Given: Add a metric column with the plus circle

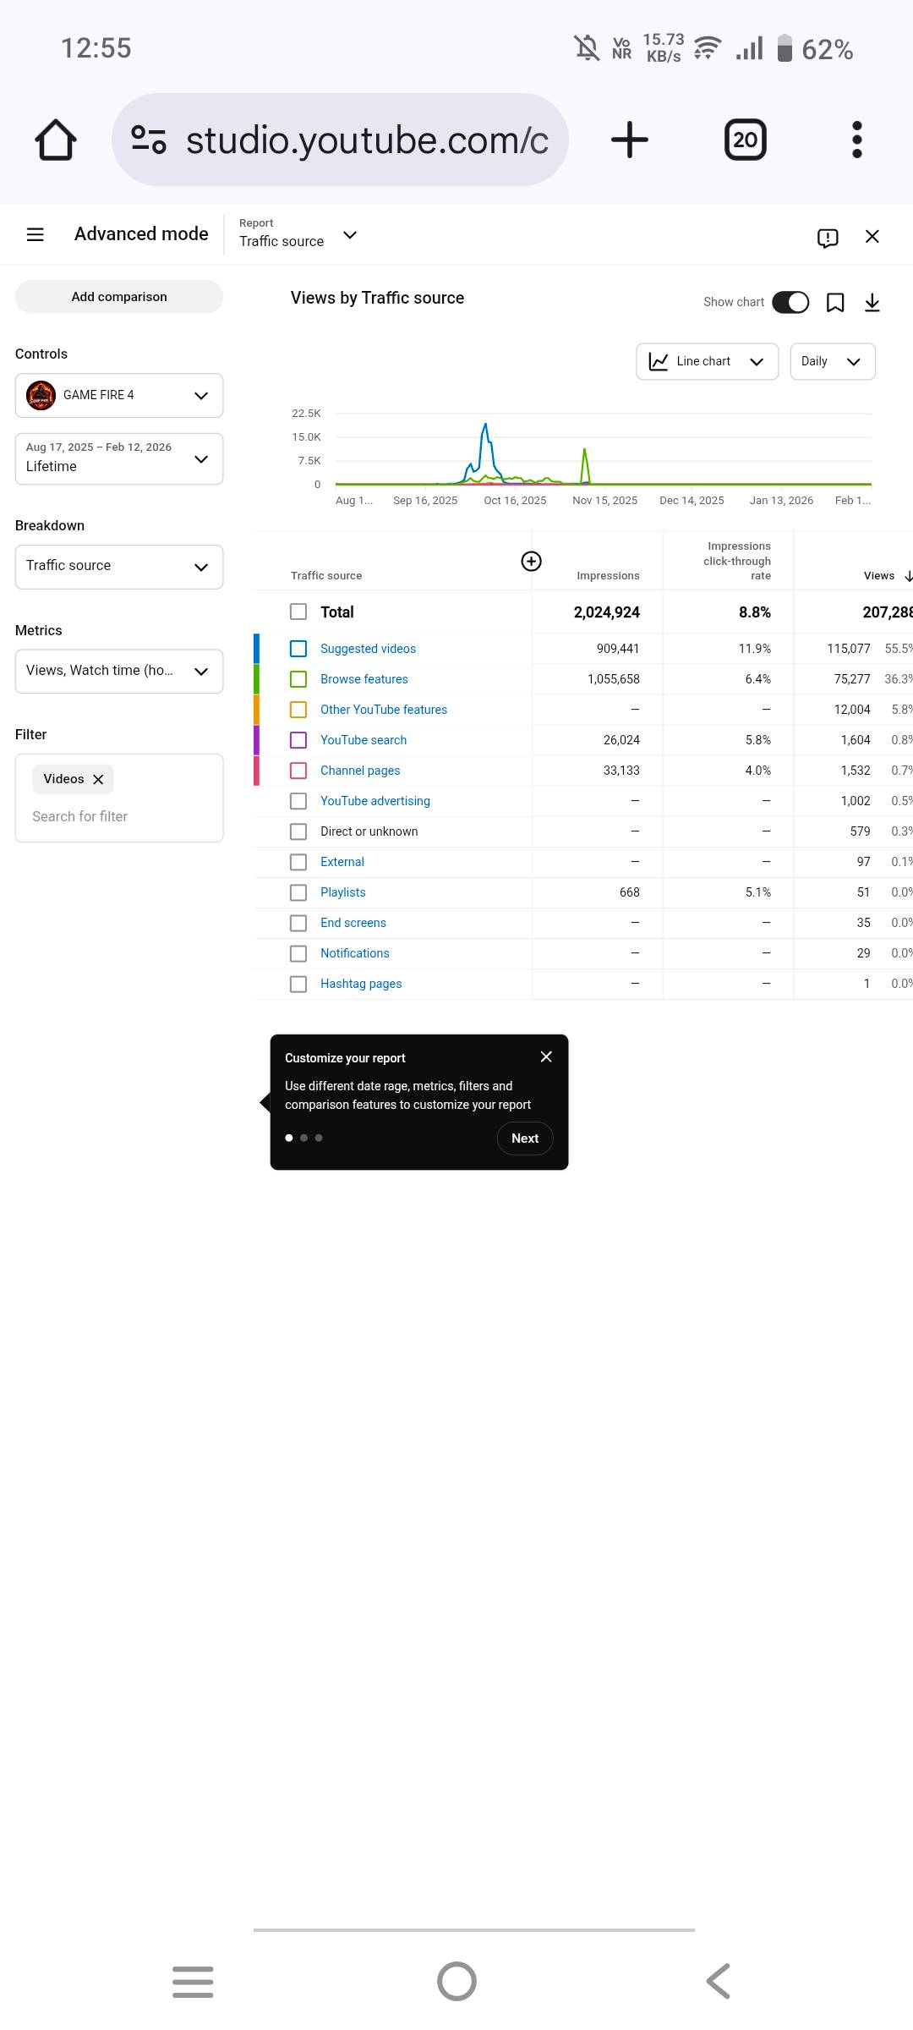Looking at the screenshot, I should (531, 561).
